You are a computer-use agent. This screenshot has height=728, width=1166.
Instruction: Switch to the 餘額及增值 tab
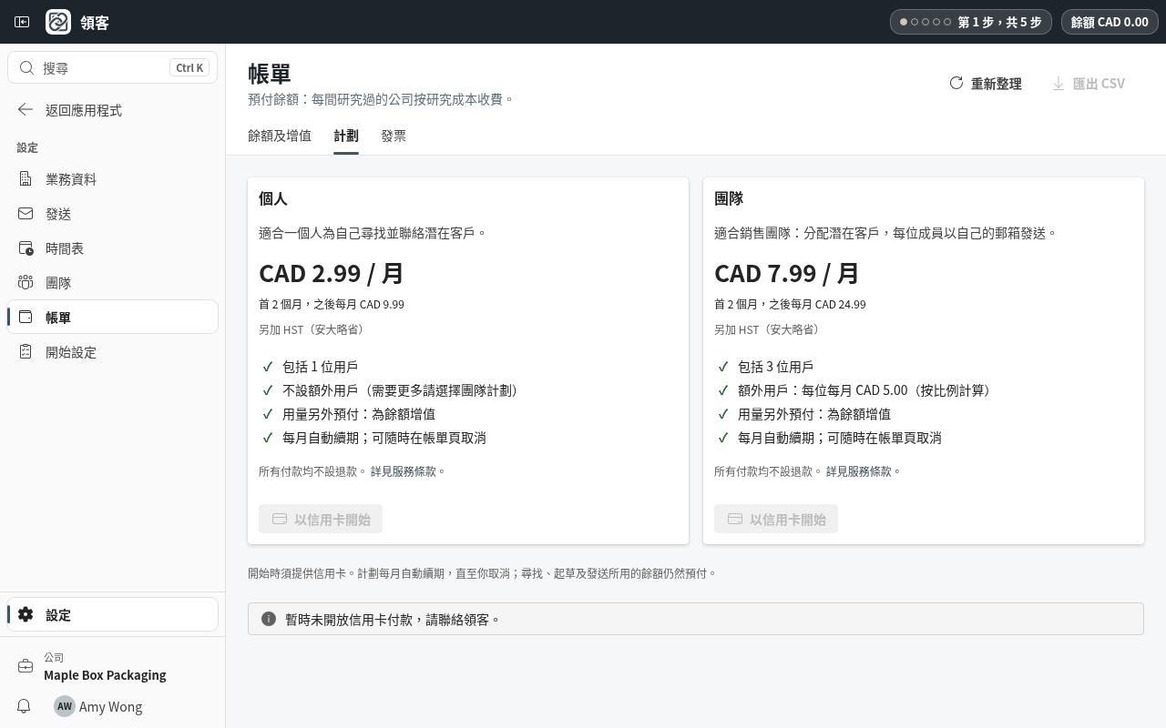point(280,136)
